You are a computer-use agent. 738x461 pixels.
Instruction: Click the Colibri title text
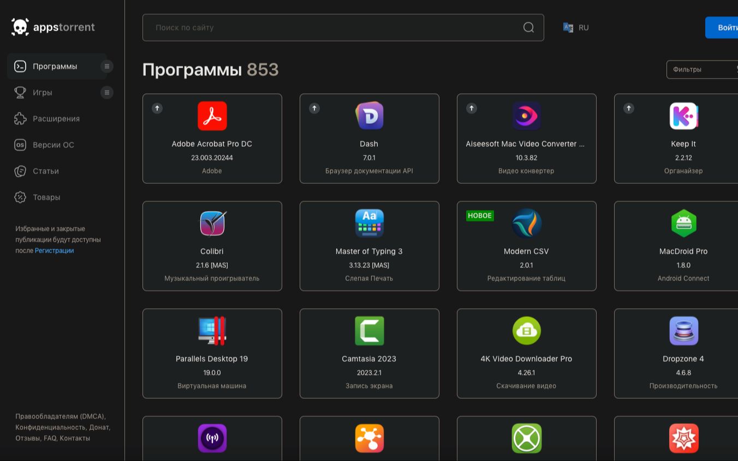pos(212,252)
